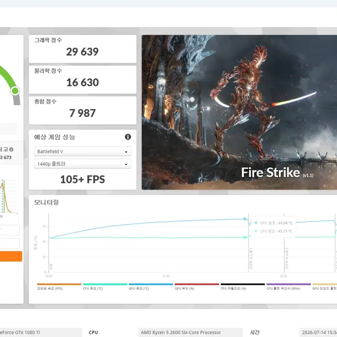Click the orange button in the left panel
This screenshot has width=337, height=337.
click(11, 256)
